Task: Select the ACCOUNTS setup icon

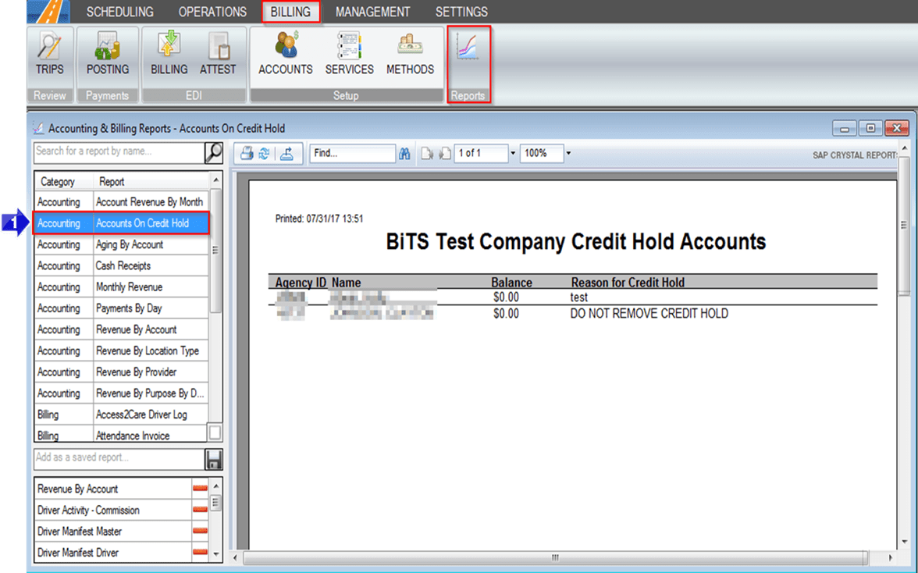Action: point(285,55)
